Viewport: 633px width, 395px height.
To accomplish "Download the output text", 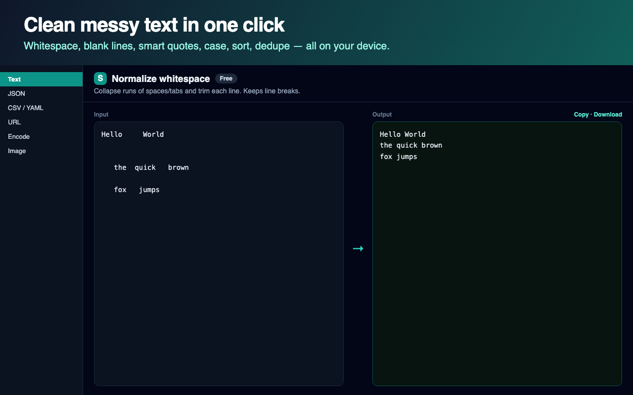I will click(x=608, y=115).
